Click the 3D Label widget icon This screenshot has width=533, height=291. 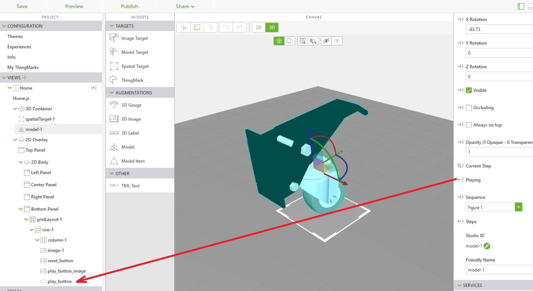[114, 133]
